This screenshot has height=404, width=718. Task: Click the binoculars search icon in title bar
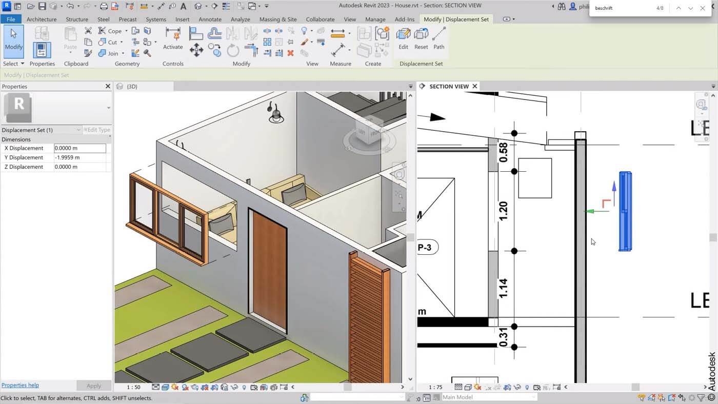[x=562, y=7]
